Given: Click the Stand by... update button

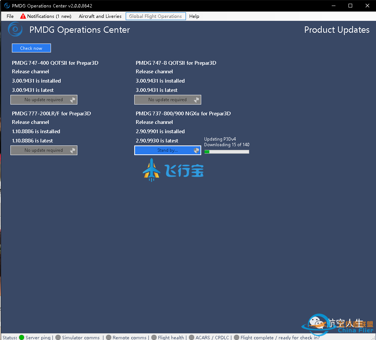Looking at the screenshot, I should (168, 150).
